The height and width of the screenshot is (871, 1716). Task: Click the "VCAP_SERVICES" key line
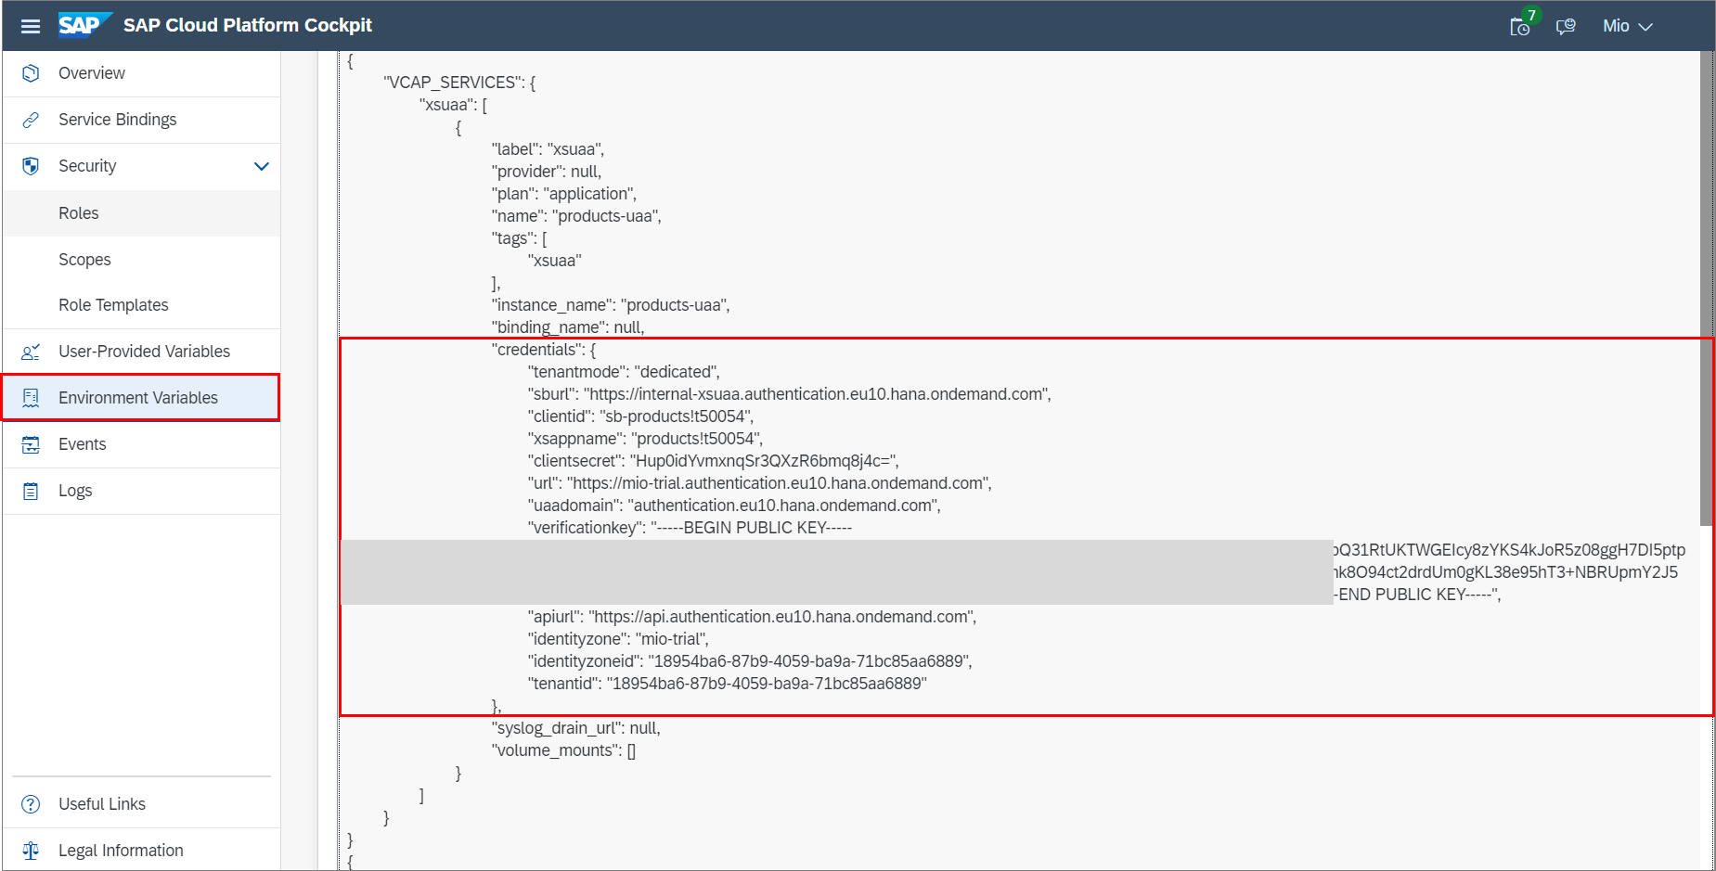[x=459, y=83]
